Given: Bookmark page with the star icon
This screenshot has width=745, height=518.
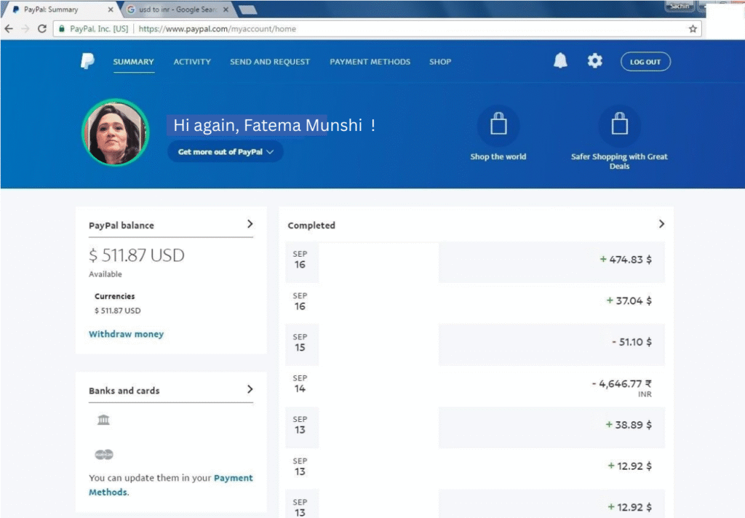Looking at the screenshot, I should click(693, 29).
